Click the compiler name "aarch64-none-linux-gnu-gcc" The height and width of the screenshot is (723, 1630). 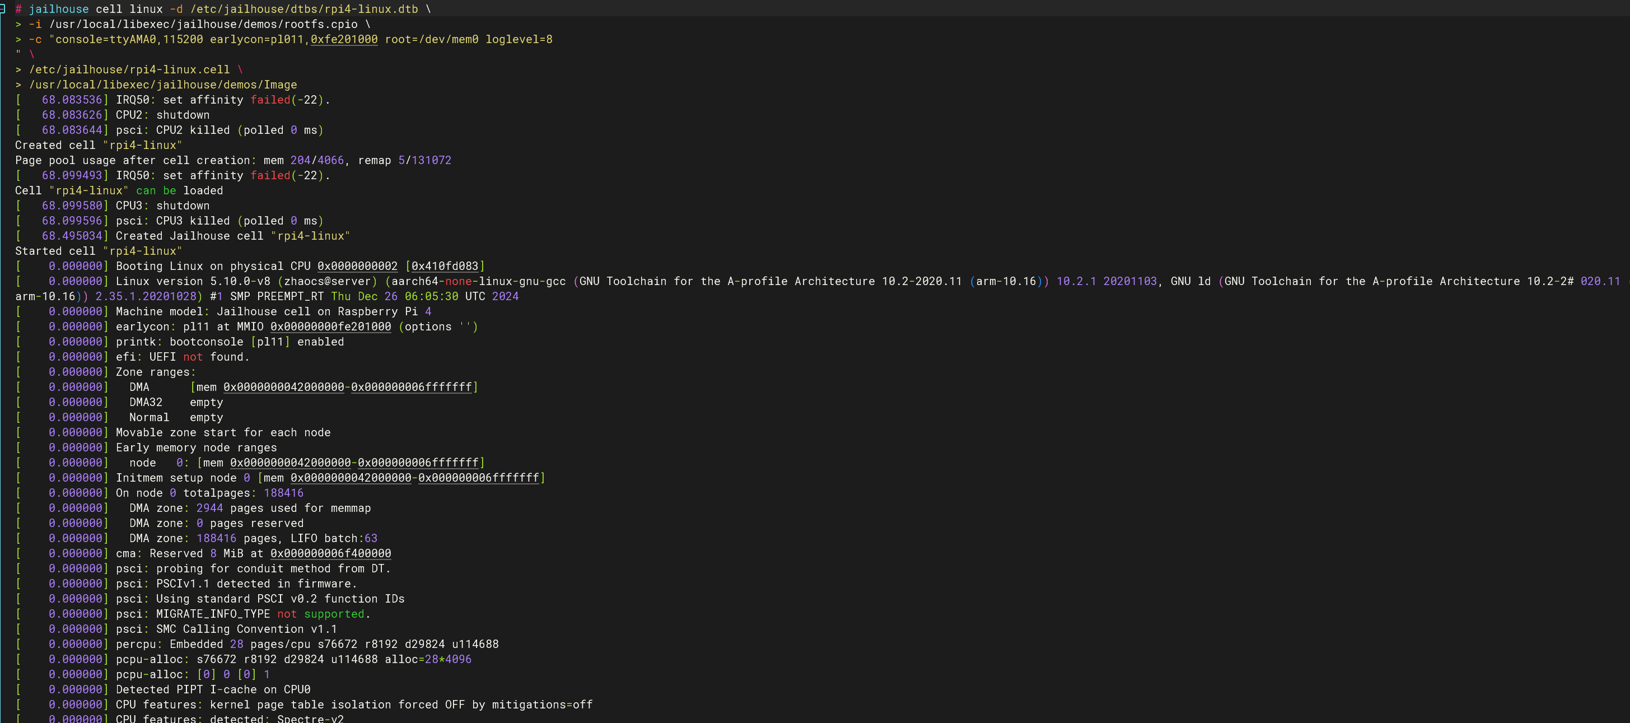pos(478,281)
